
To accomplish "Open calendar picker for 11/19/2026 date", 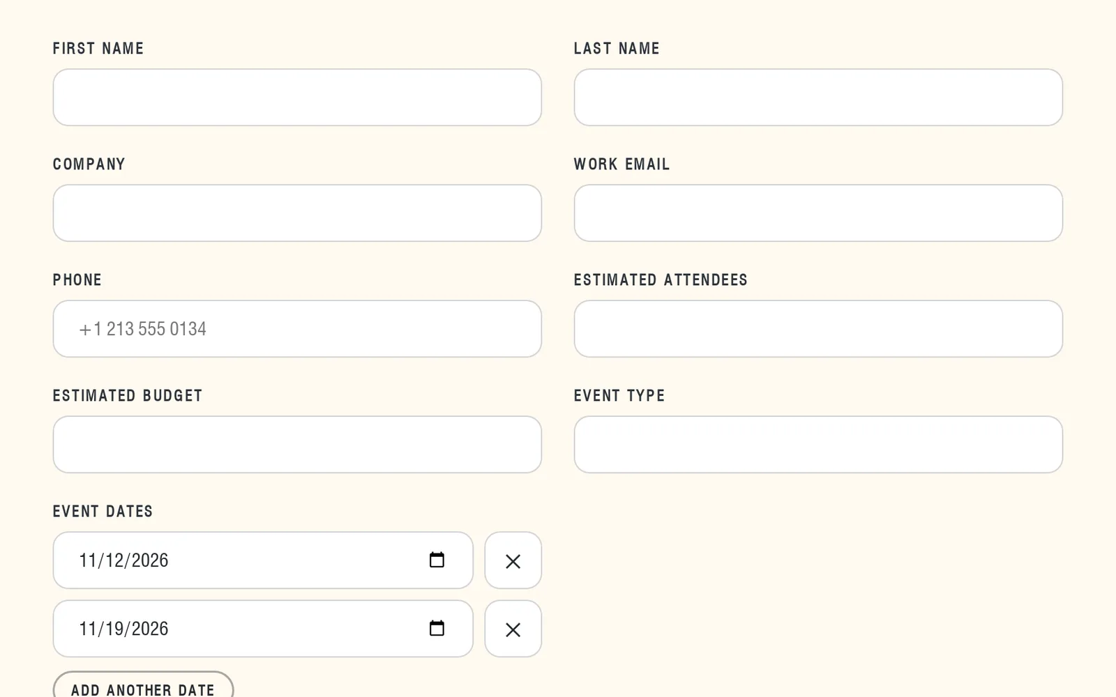I will coord(437,628).
